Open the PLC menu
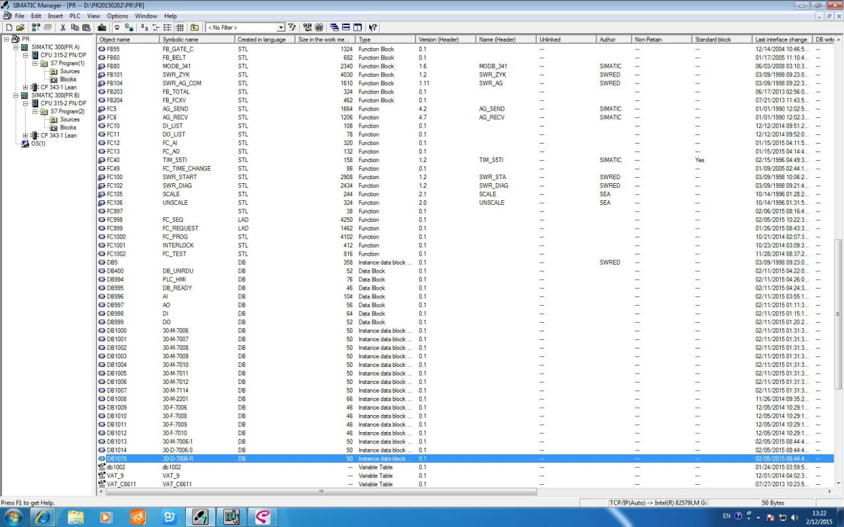 click(x=75, y=16)
